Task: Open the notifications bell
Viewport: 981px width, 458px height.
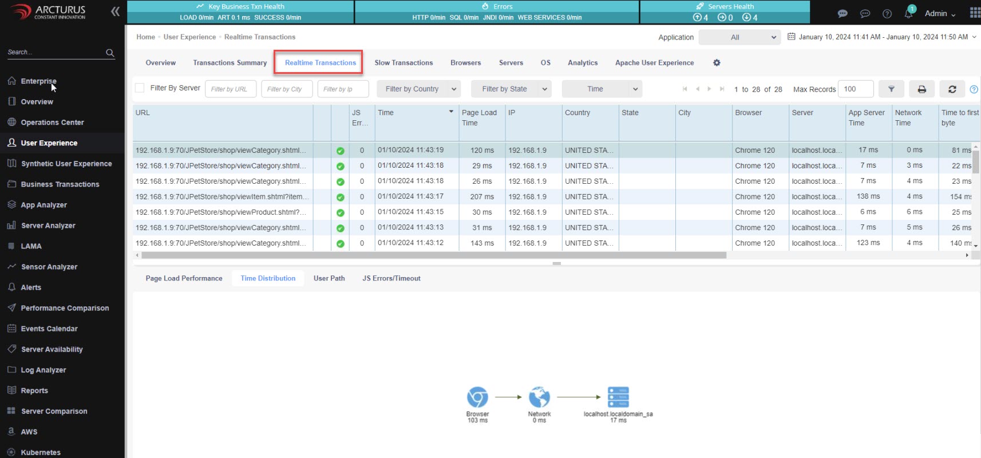Action: click(x=908, y=14)
